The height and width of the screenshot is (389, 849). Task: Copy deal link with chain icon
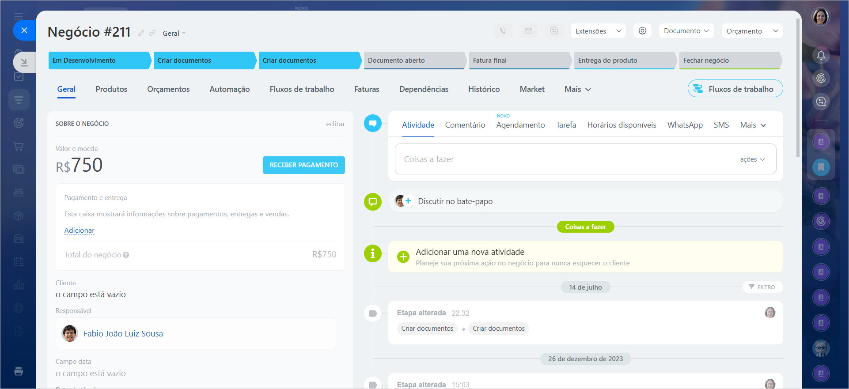coord(152,33)
